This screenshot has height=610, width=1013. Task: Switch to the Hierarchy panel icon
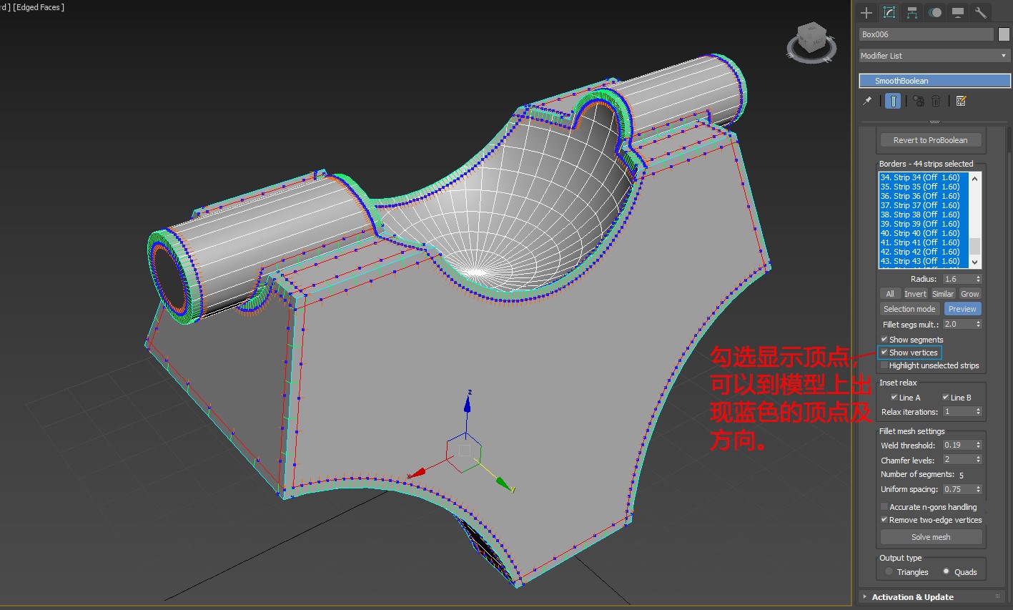[x=912, y=12]
